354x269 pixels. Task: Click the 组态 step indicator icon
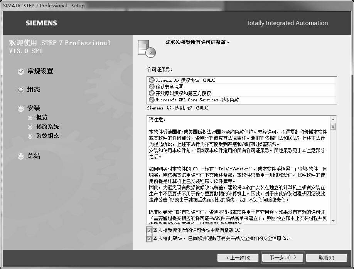[x=21, y=90]
